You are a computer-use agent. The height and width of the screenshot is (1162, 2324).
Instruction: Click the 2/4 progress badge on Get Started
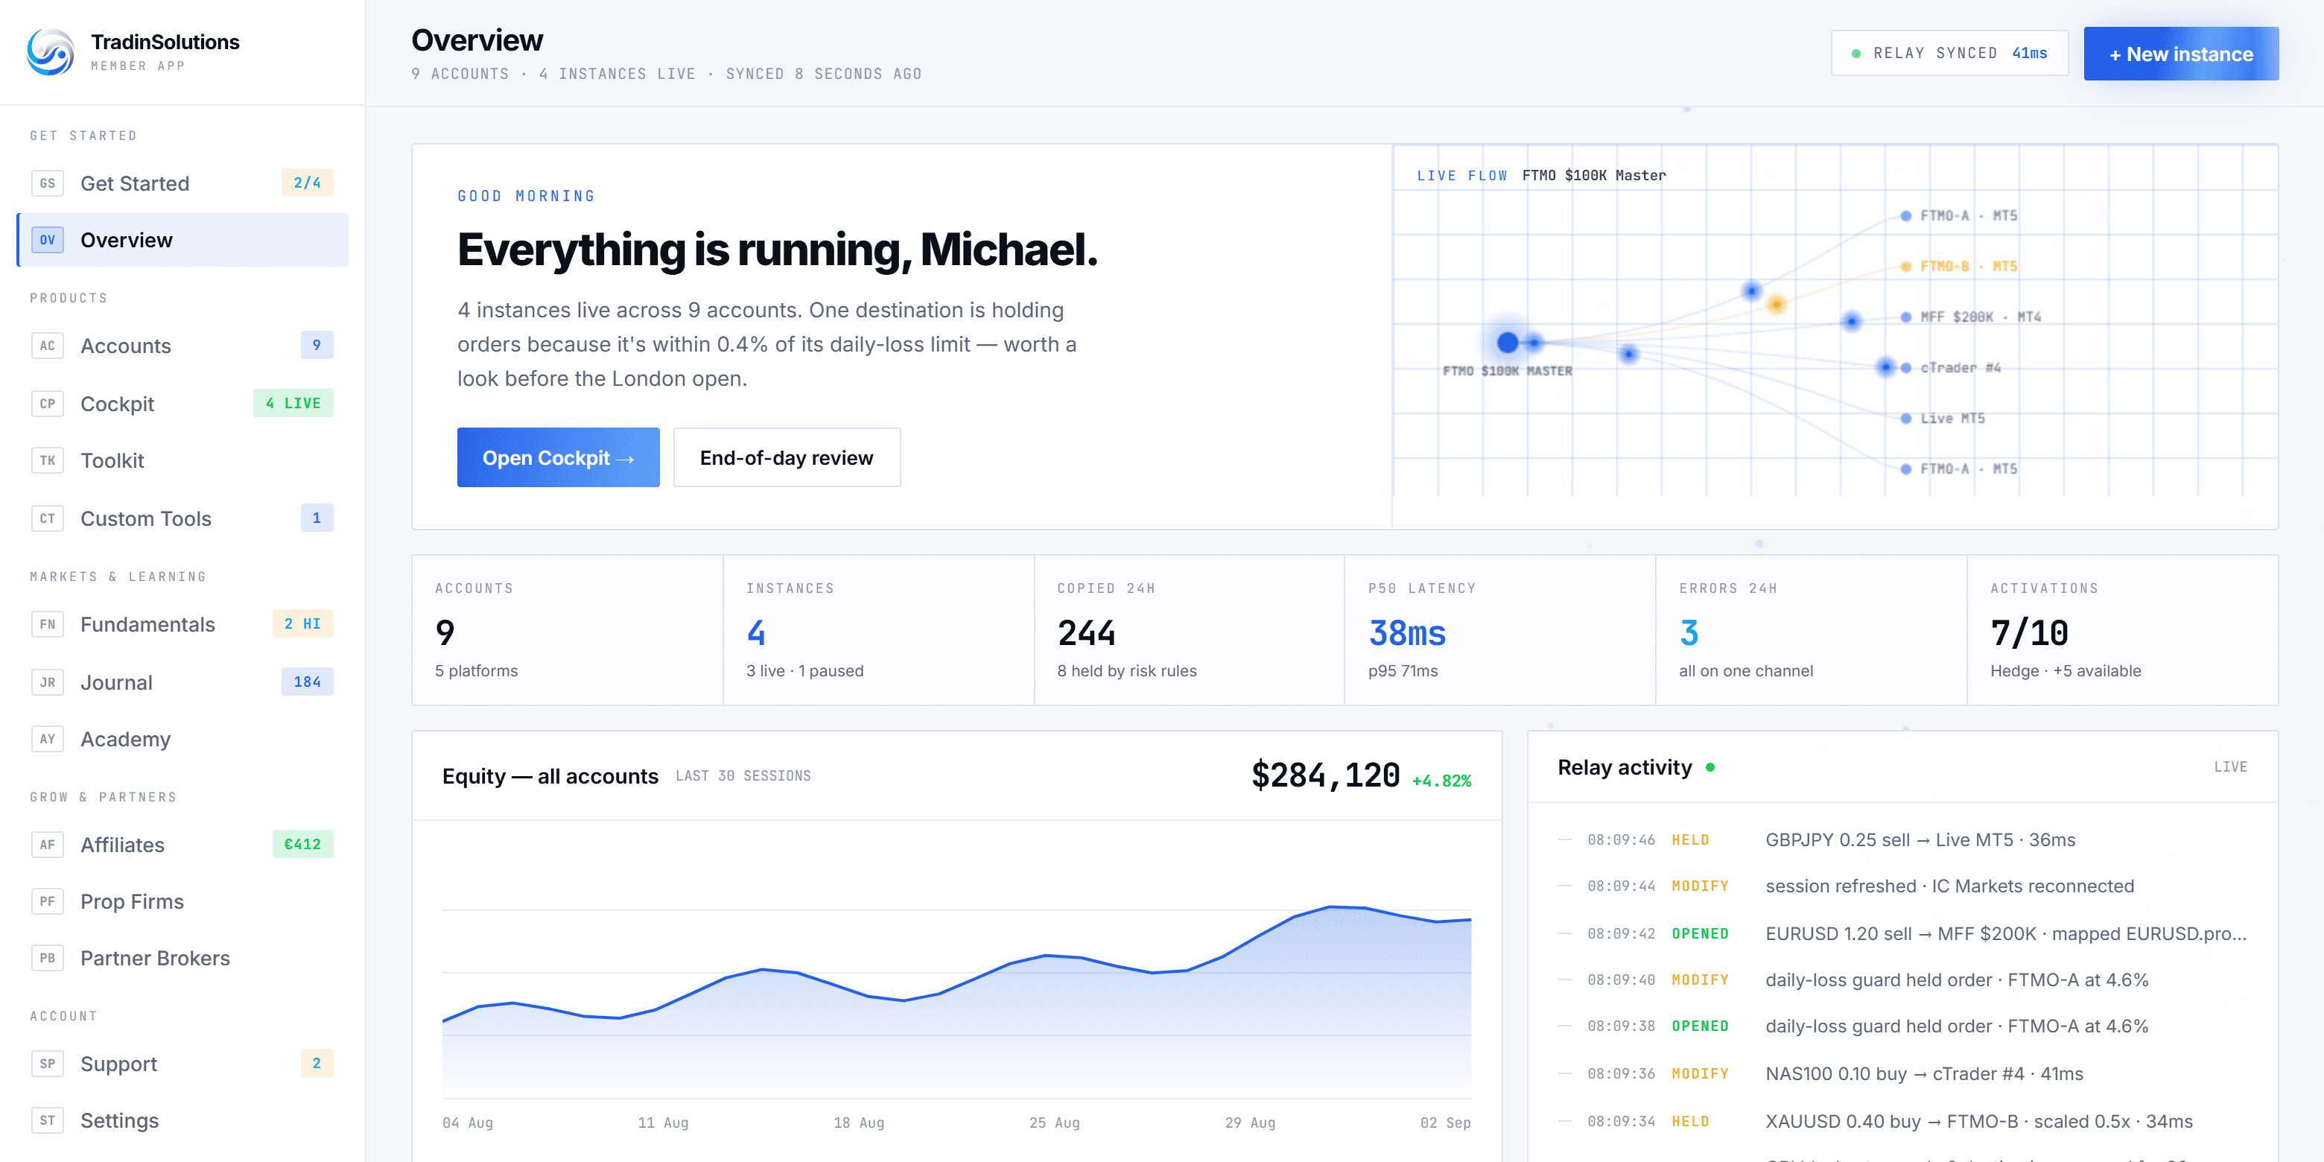(307, 182)
